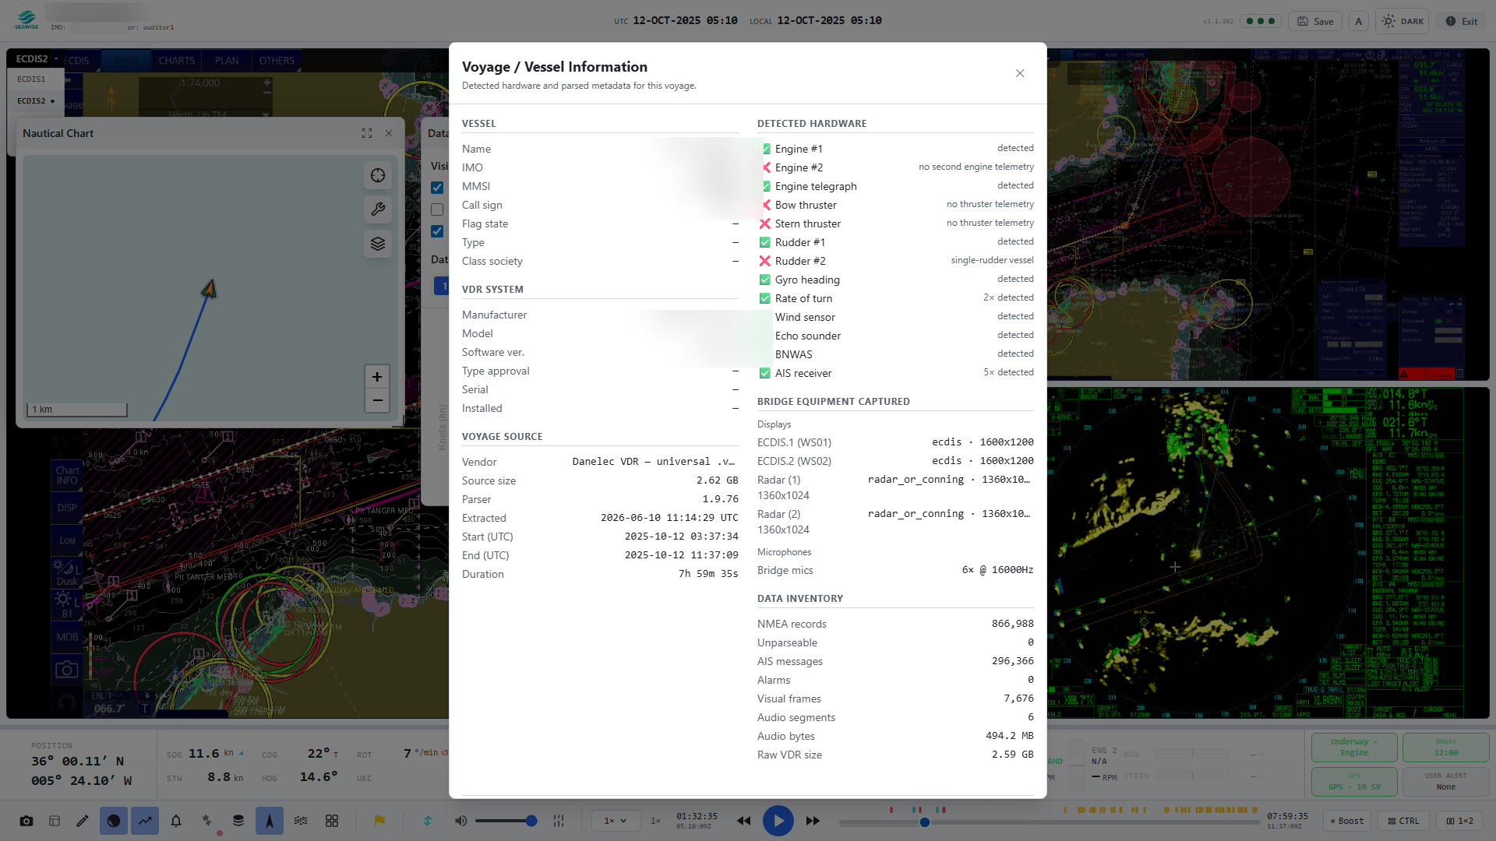Click the GPS 10 SV status box

coord(1354,782)
